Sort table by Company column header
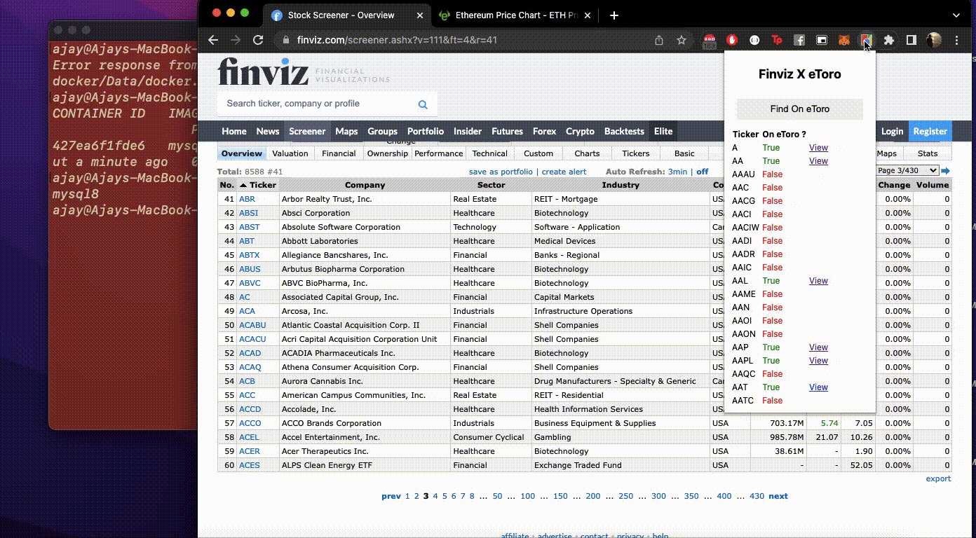 [365, 185]
